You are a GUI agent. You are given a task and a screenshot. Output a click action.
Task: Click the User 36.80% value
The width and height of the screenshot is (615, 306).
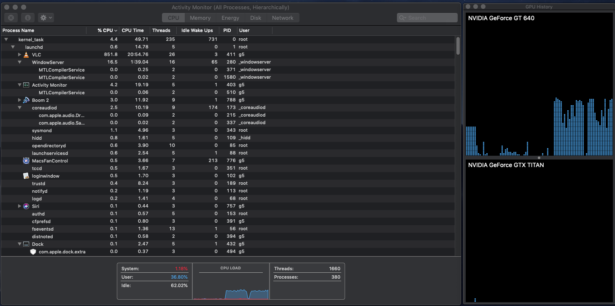[x=179, y=277]
